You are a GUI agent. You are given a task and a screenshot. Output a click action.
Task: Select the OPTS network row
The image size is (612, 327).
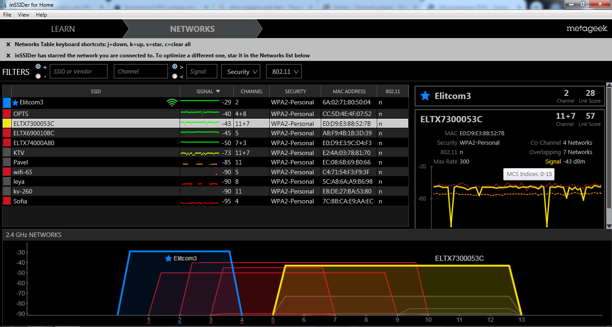coord(206,114)
